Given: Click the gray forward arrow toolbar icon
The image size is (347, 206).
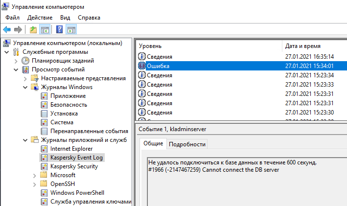Looking at the screenshot, I should point(18,29).
